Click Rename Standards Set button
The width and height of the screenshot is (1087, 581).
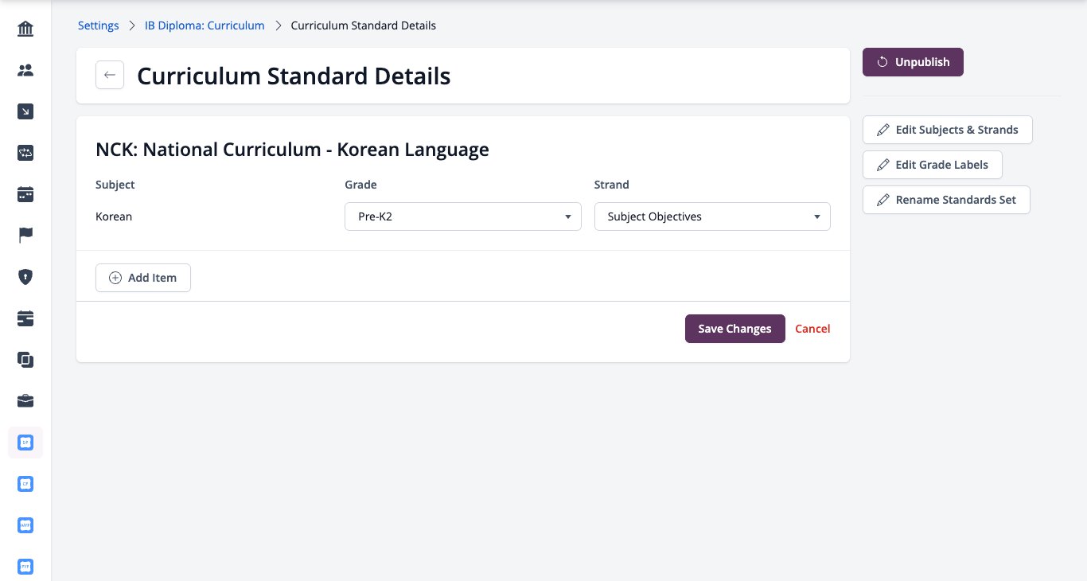(x=946, y=200)
